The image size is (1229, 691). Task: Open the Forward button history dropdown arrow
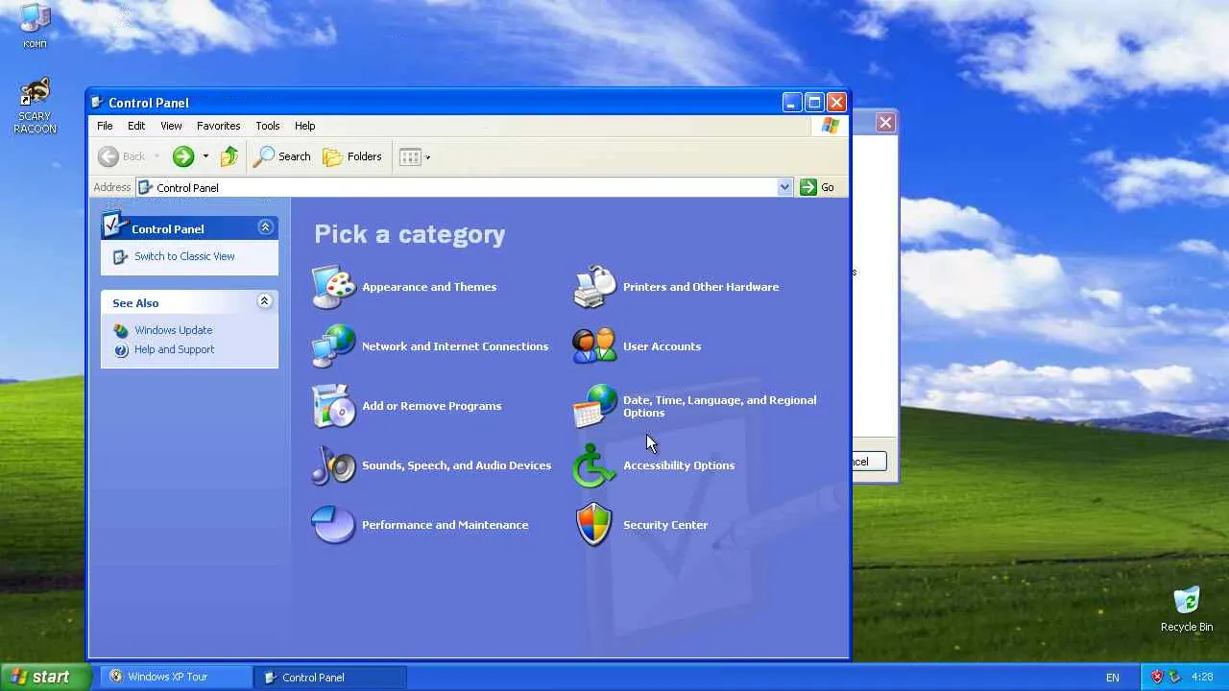[x=205, y=156]
